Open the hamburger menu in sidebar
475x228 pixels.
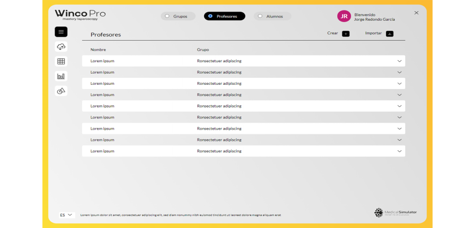pyautogui.click(x=61, y=32)
